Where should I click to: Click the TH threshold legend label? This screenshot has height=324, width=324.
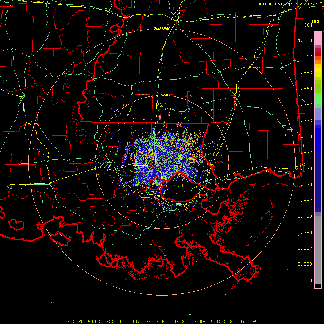point(309,280)
